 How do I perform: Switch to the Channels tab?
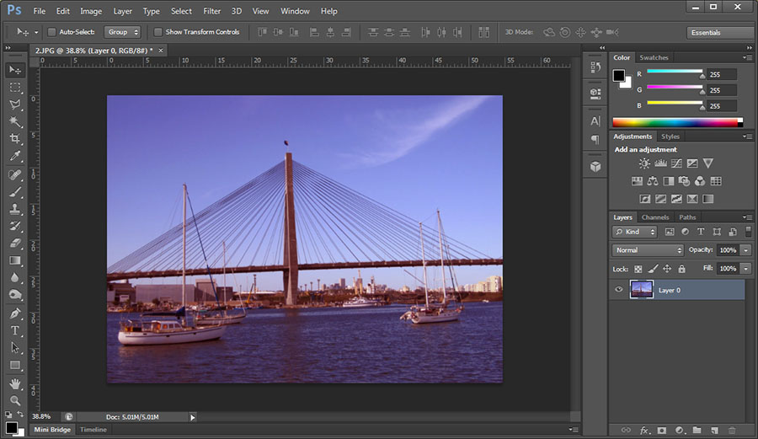654,217
